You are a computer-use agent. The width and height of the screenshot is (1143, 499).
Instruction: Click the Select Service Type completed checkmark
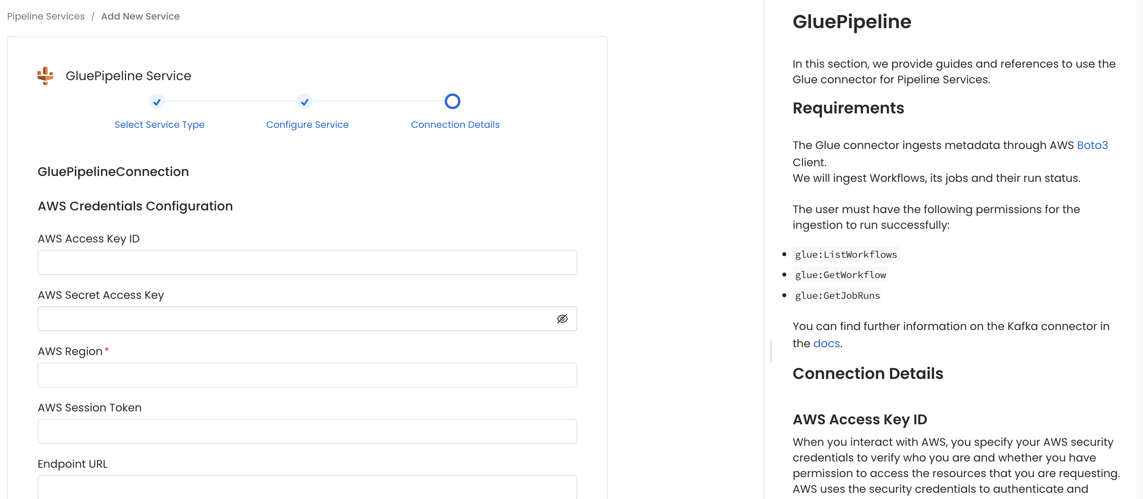[x=156, y=102]
